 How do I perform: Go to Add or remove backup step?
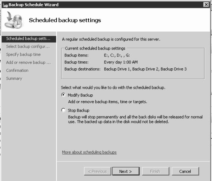(28, 62)
